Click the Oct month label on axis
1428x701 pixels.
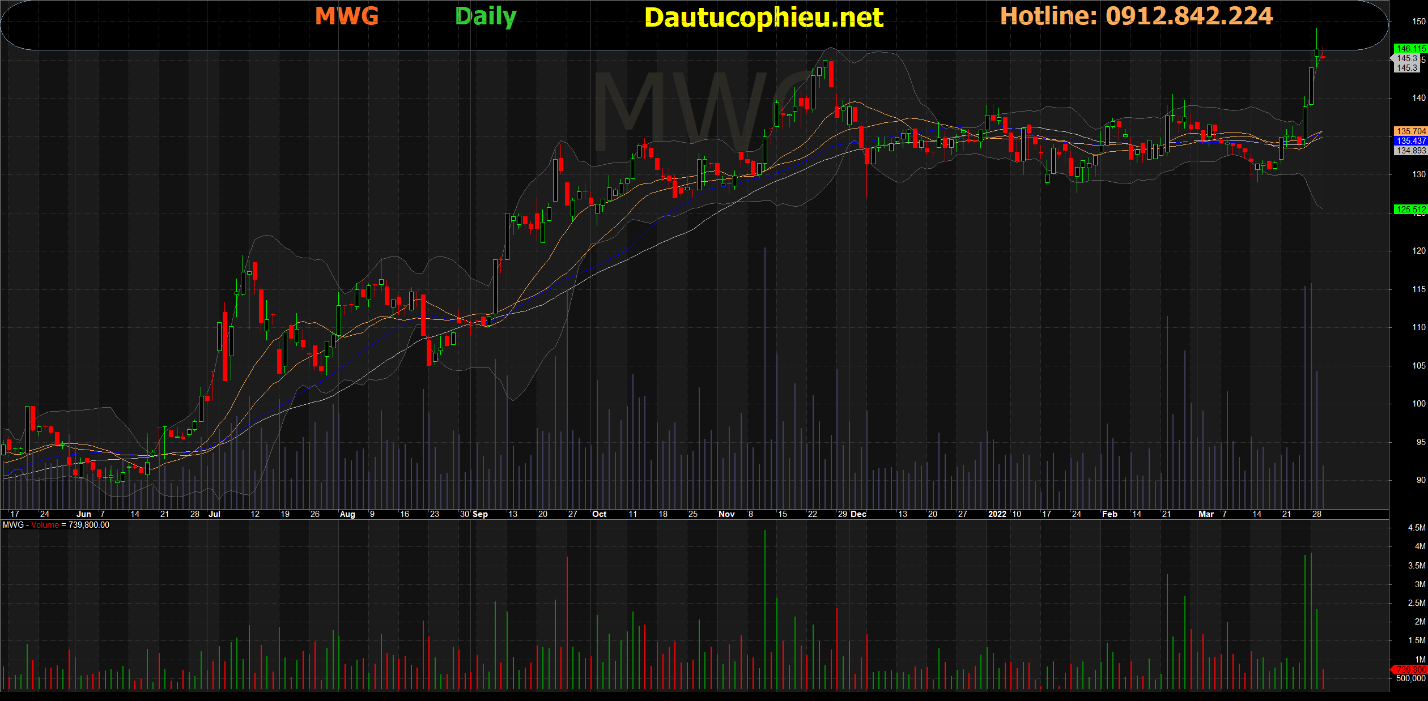pos(599,514)
